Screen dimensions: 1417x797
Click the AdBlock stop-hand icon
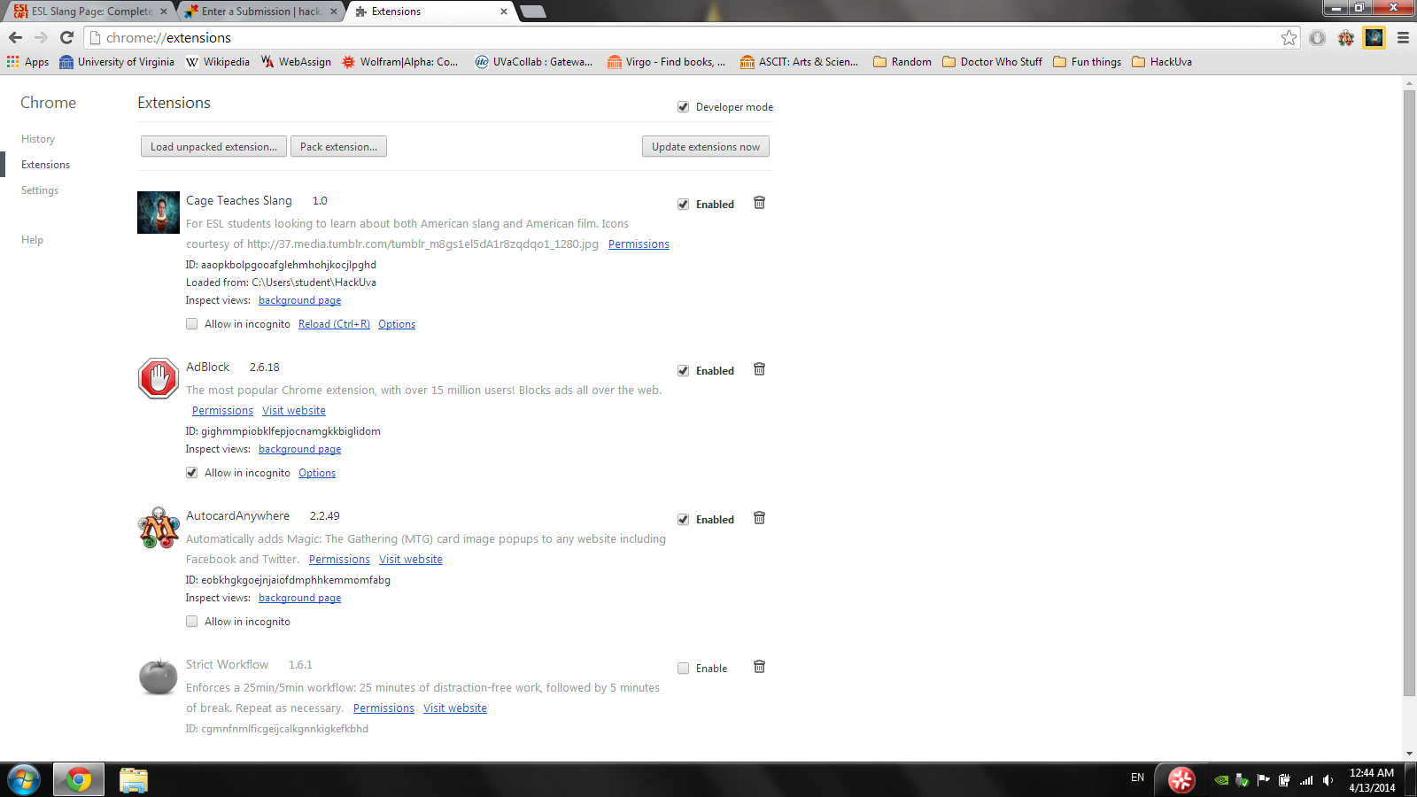(159, 379)
